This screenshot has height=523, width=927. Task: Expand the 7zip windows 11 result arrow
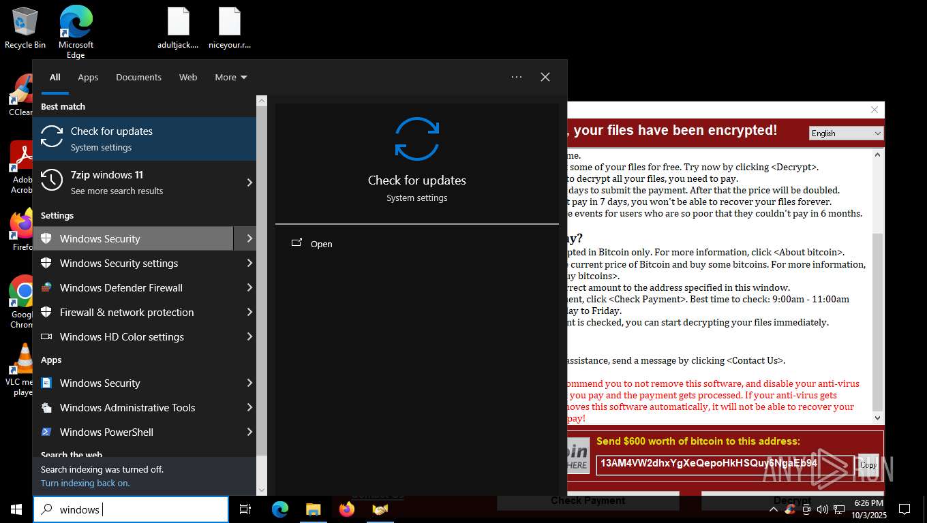[249, 183]
